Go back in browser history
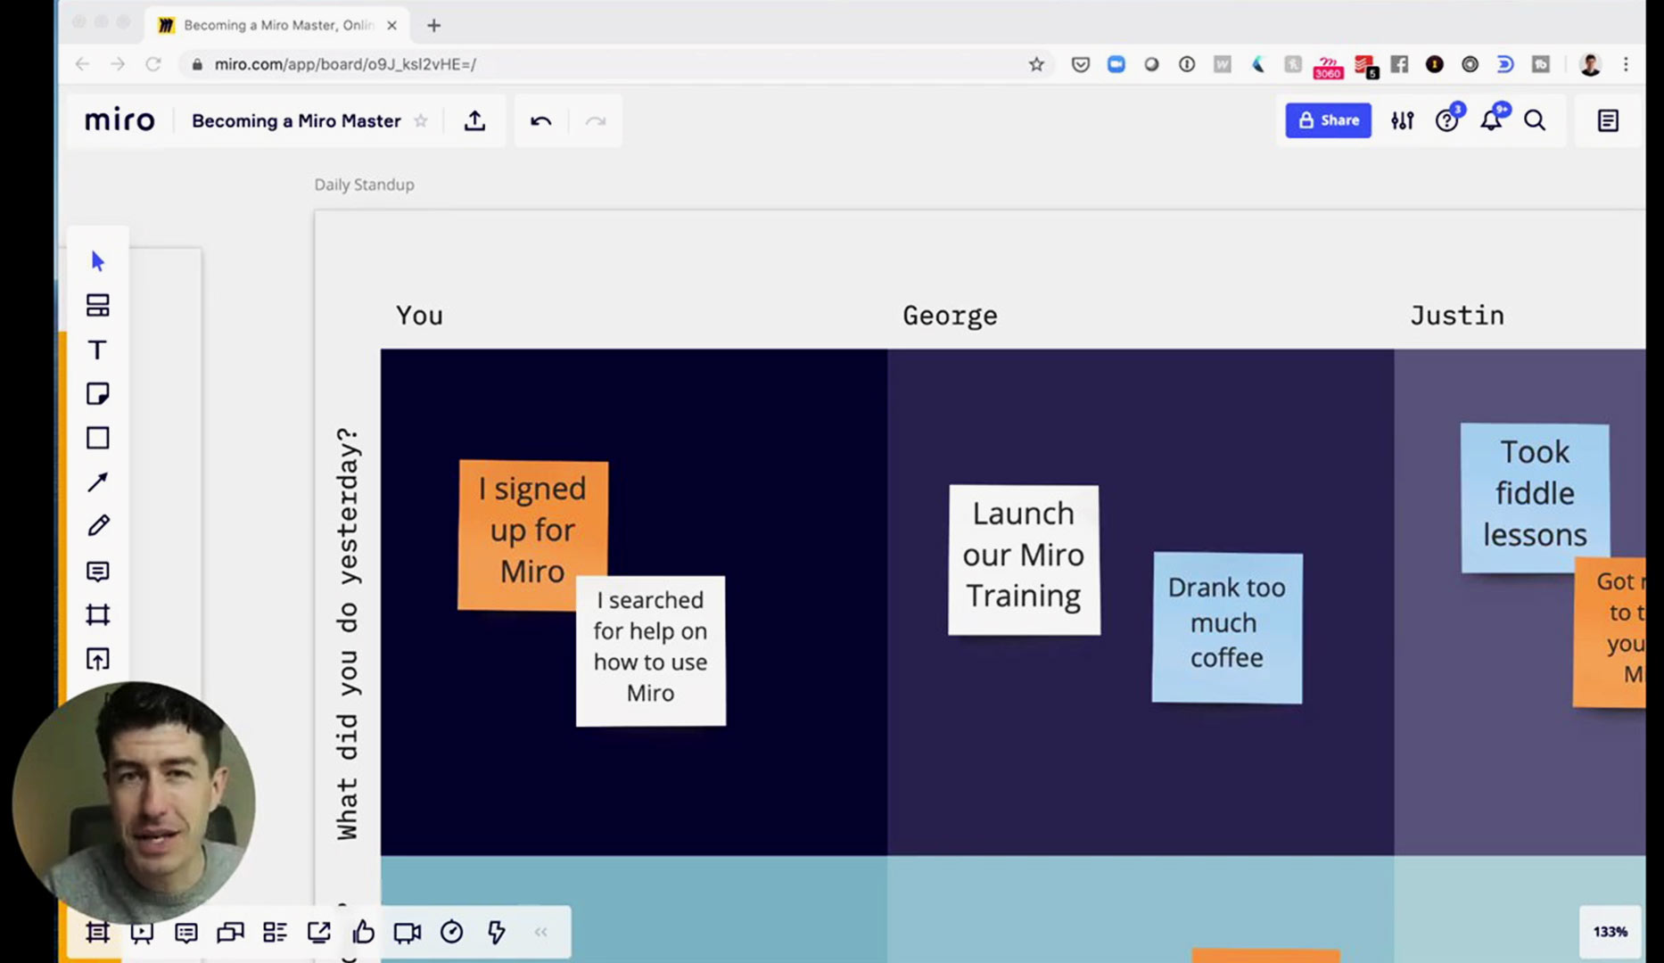The width and height of the screenshot is (1664, 963). click(82, 64)
